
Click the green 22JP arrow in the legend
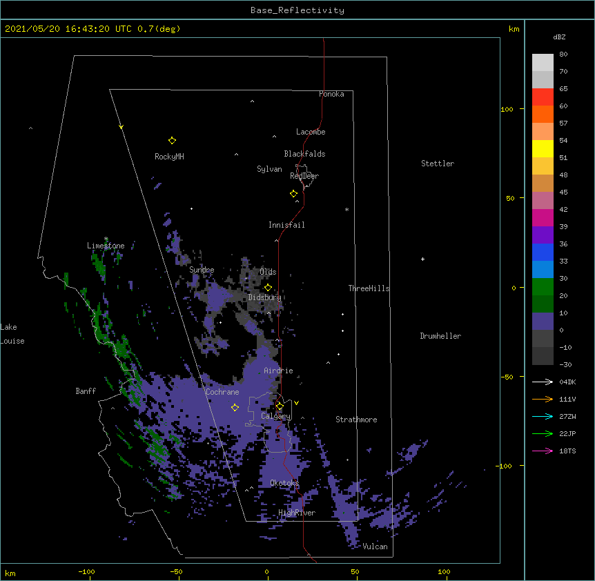tap(543, 433)
